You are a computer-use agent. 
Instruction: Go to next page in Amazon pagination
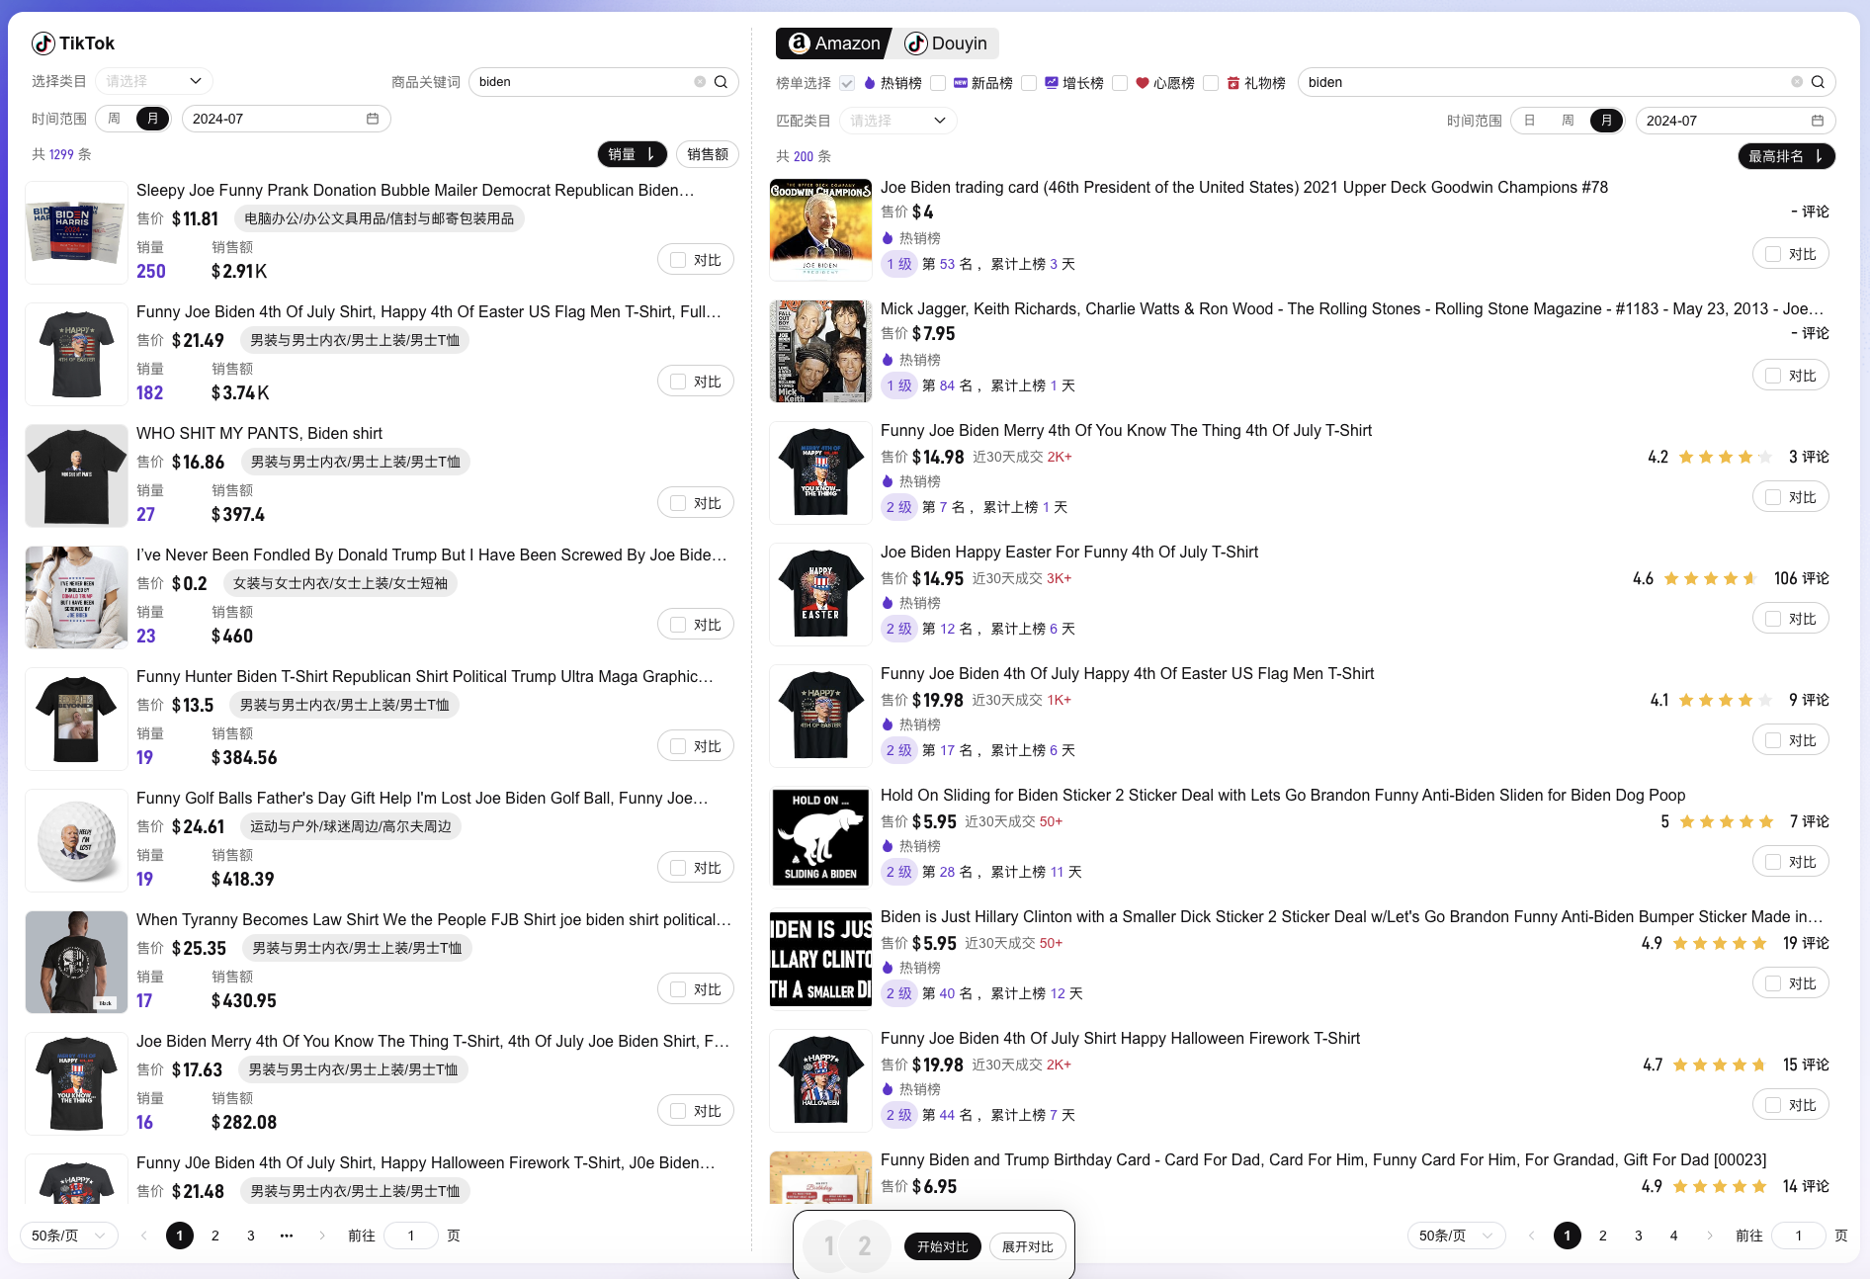[x=1710, y=1236]
